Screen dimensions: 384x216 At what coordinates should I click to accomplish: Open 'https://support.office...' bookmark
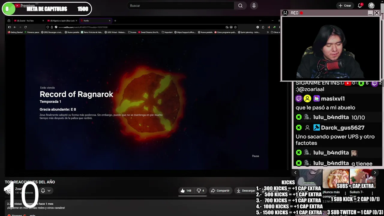point(185,32)
